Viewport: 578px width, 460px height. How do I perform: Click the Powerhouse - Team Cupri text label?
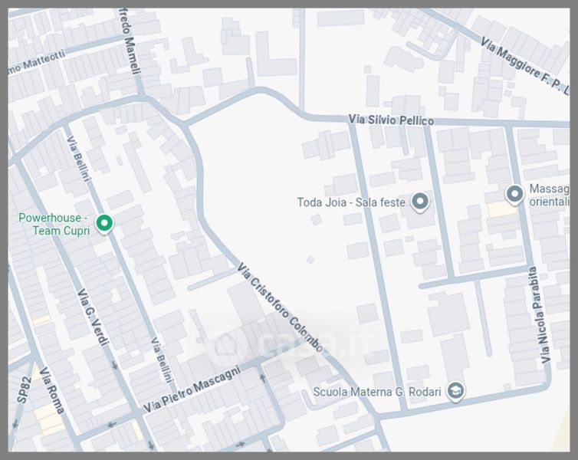[54, 224]
